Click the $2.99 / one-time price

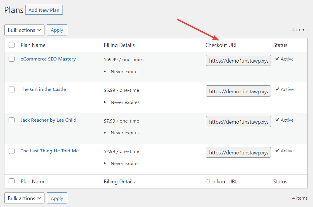point(121,151)
